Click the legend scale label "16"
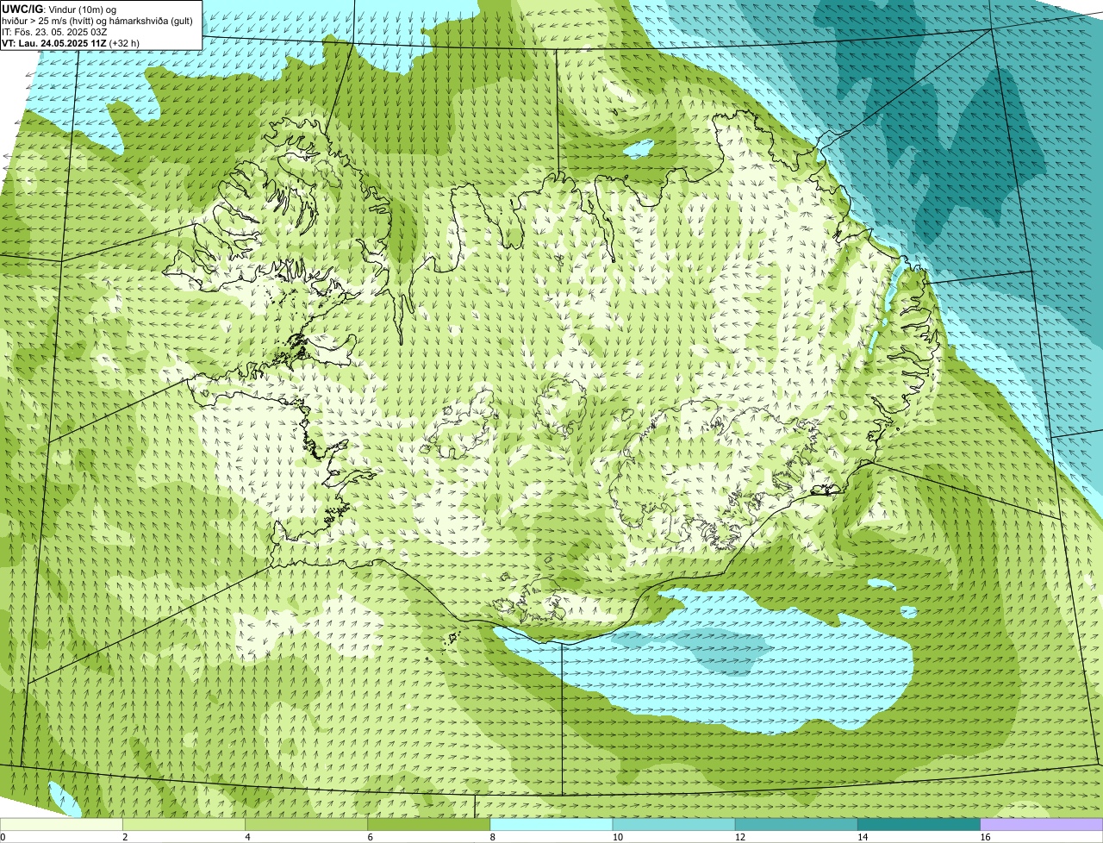1103x843 pixels. click(x=986, y=837)
